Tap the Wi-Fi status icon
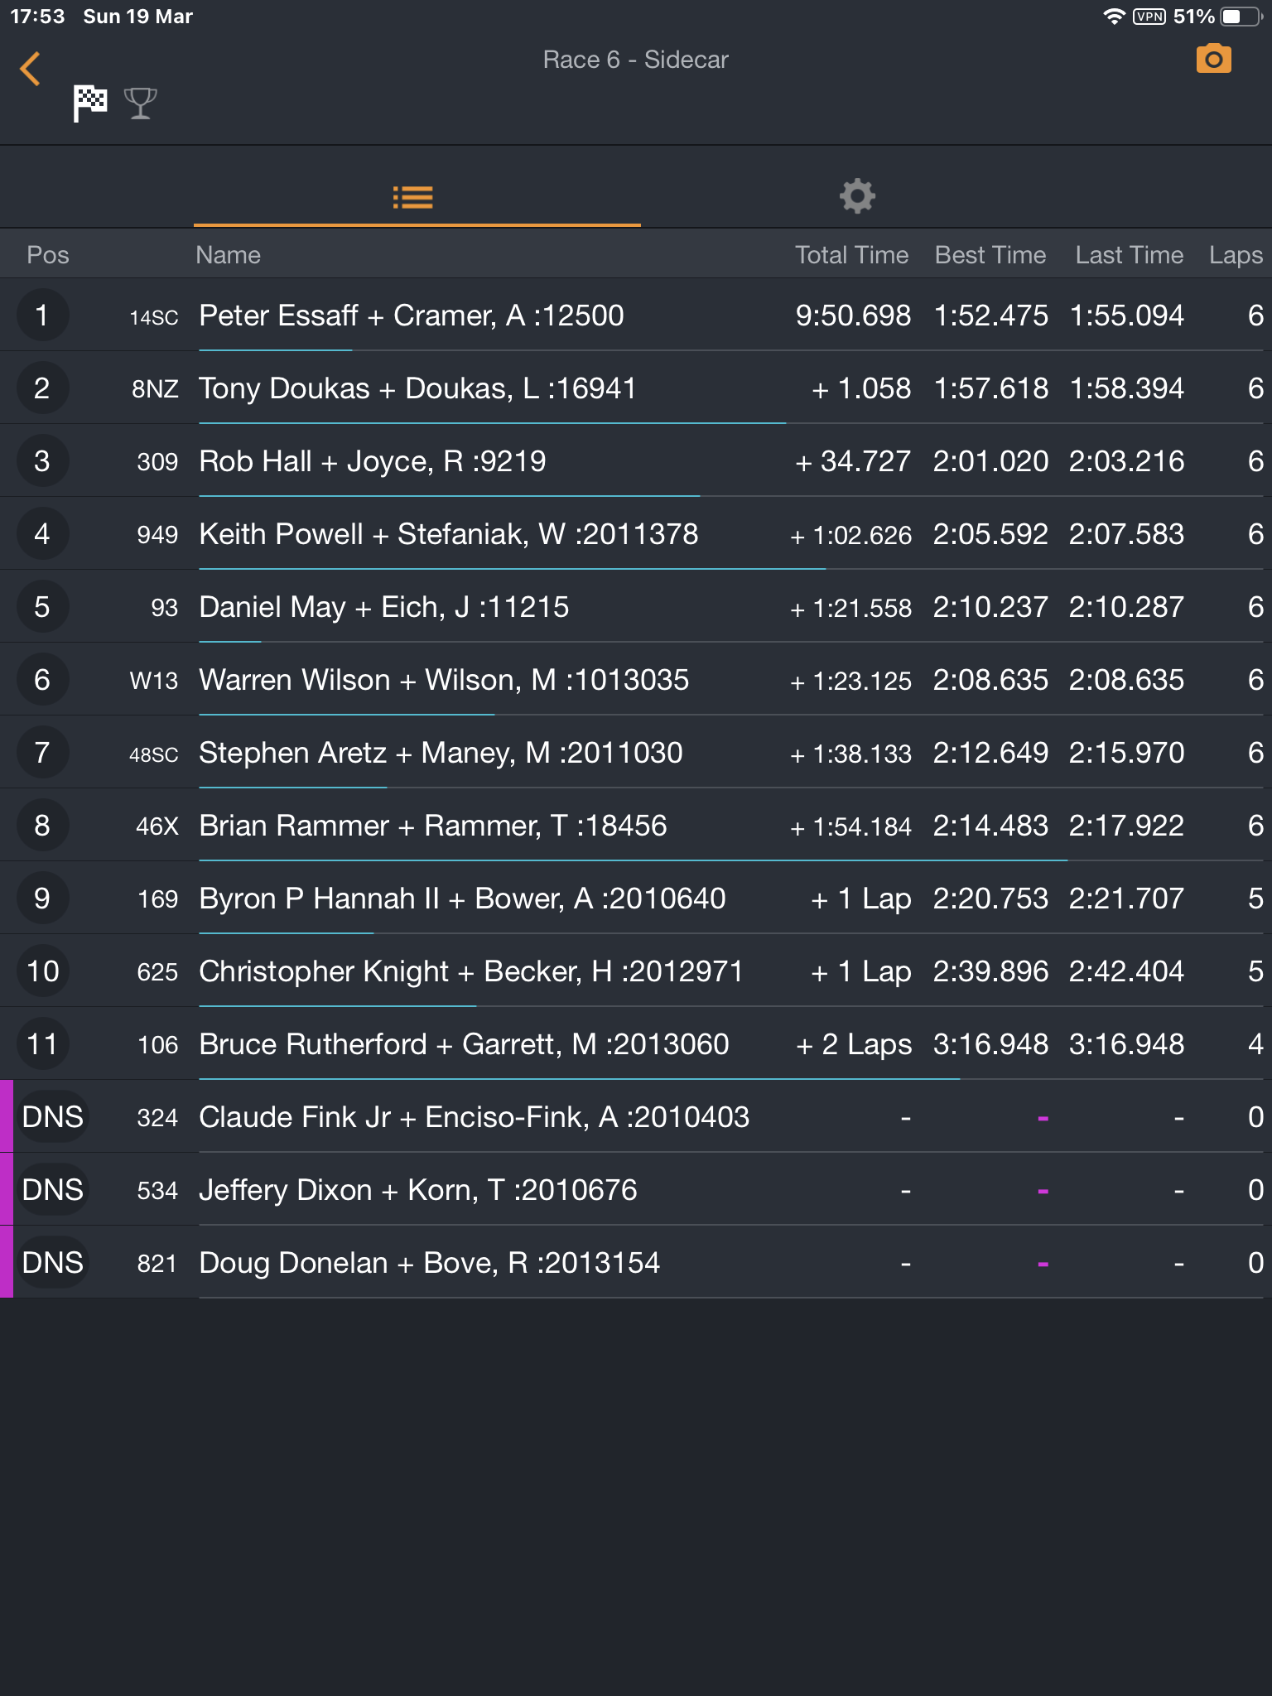 (x=1114, y=17)
